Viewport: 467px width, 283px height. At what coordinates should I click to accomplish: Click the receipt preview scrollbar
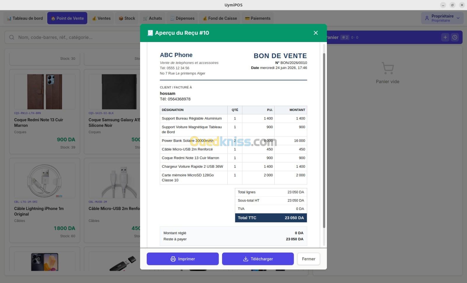[x=324, y=140]
